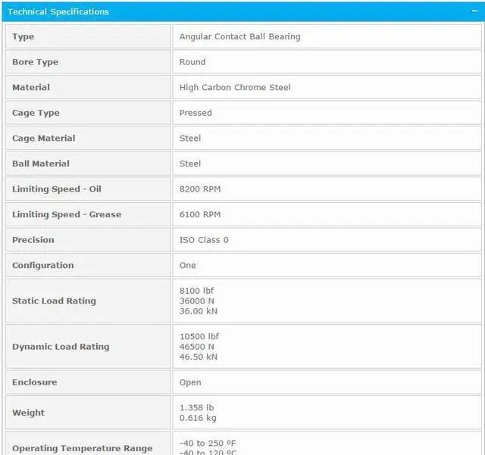Click the Static Load Rating label
The width and height of the screenshot is (485, 455).
pos(54,301)
